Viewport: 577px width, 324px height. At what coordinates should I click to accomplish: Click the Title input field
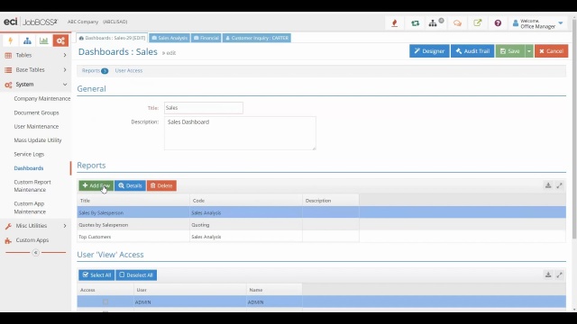[x=204, y=108]
